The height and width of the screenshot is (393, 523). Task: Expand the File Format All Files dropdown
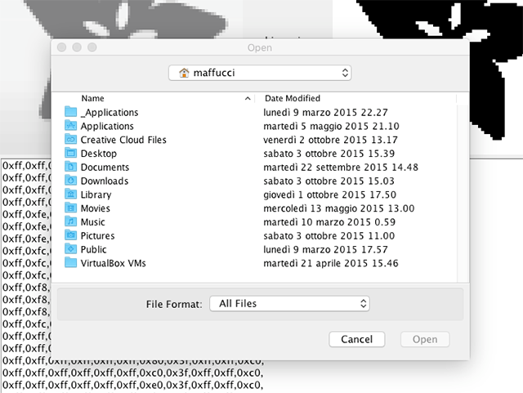tap(289, 304)
